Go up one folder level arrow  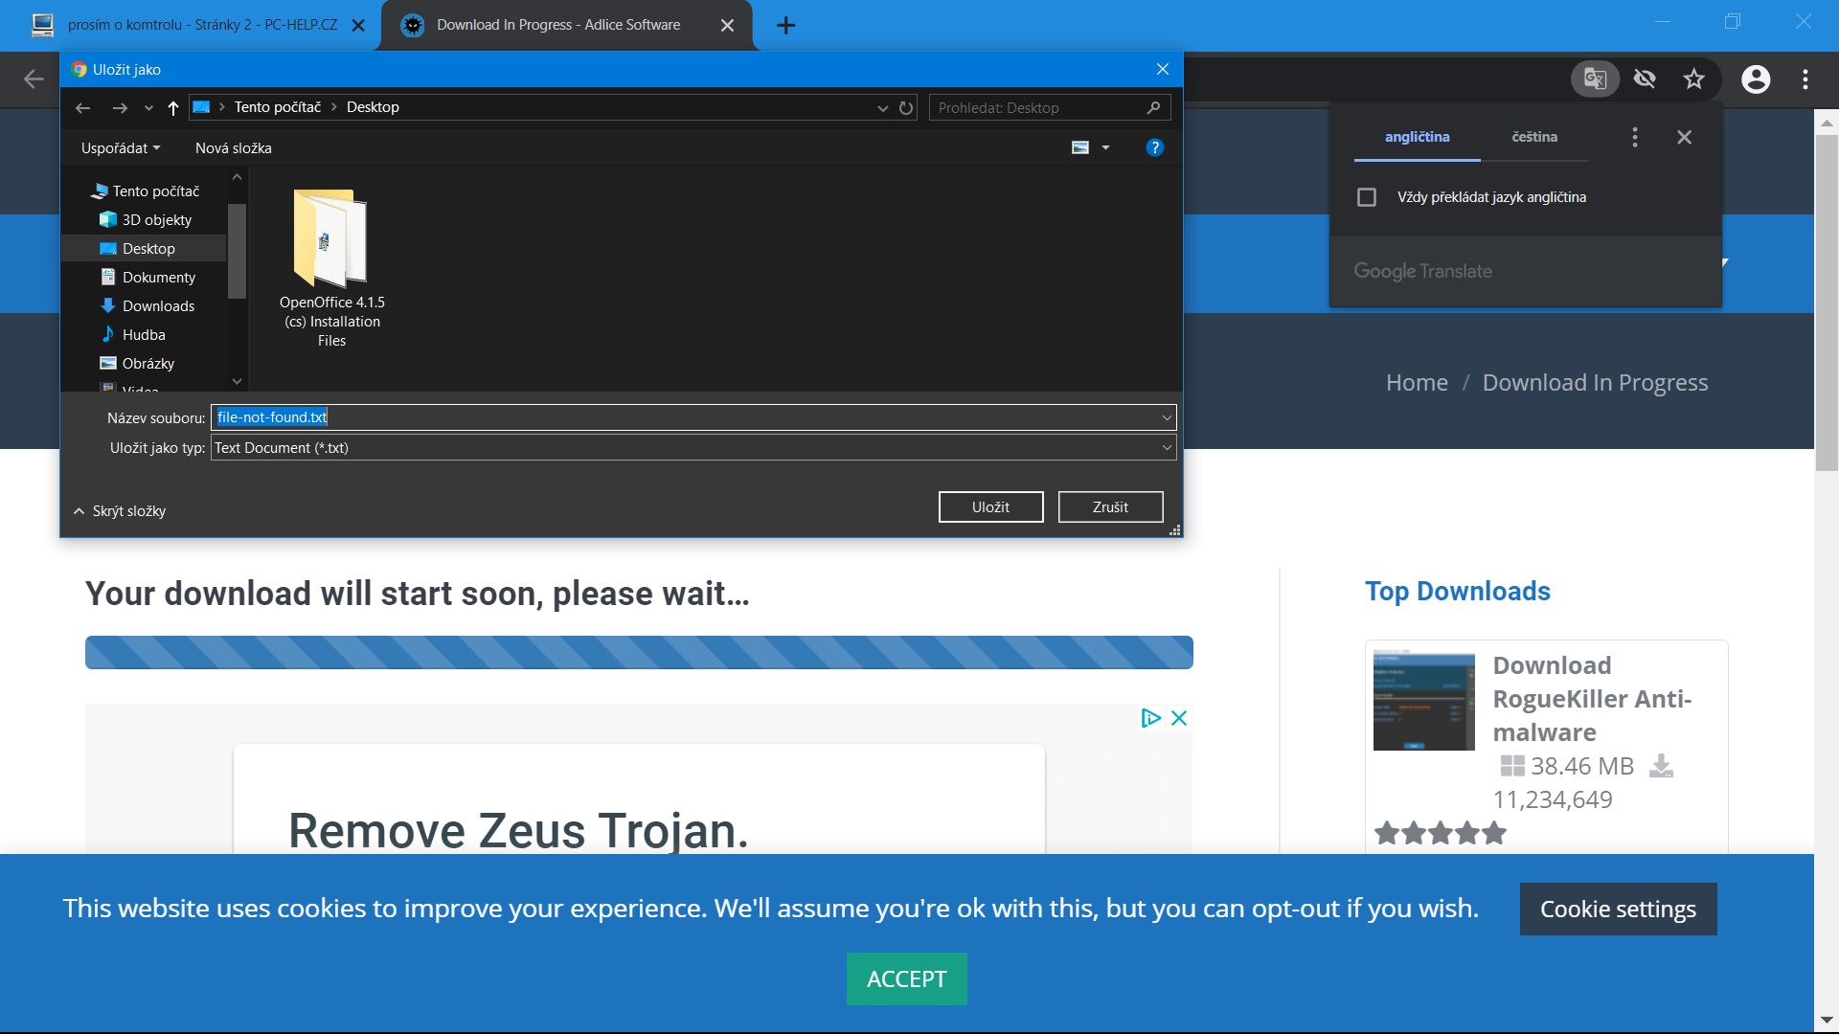tap(173, 108)
